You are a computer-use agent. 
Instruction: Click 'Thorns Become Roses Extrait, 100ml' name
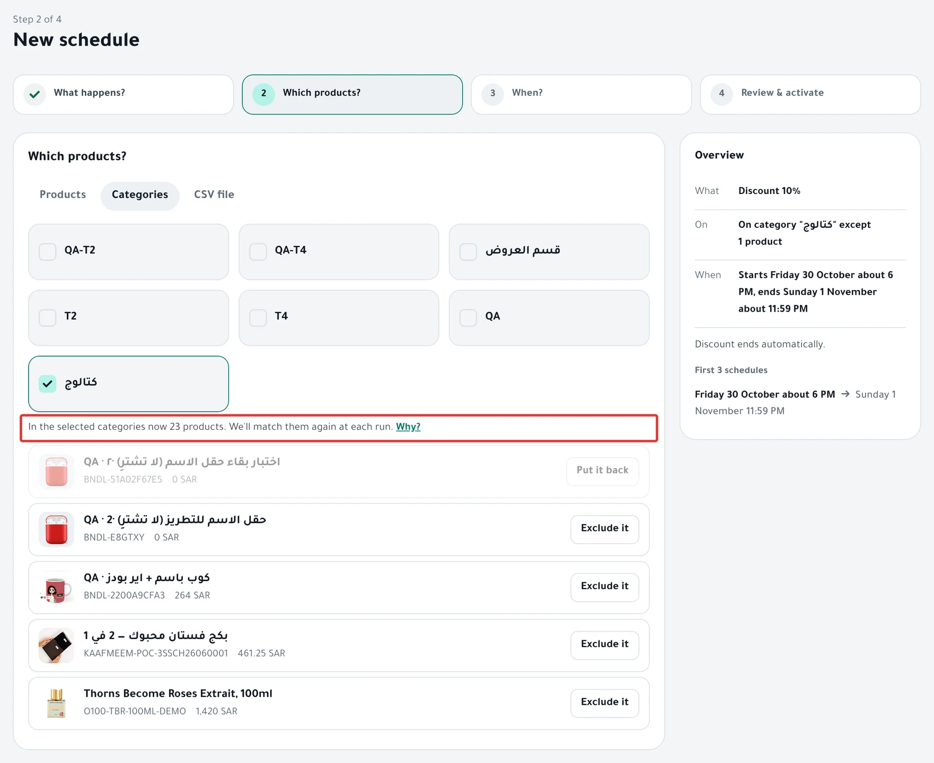(178, 694)
